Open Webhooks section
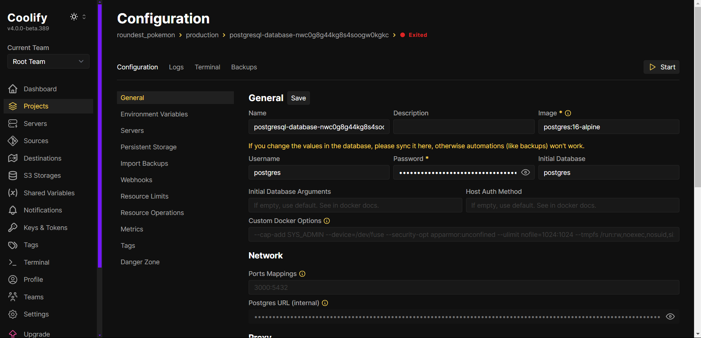Image resolution: width=701 pixels, height=338 pixels. pos(175,180)
